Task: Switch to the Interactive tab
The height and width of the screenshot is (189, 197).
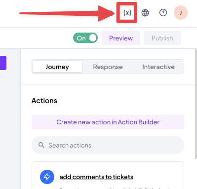Action: click(x=158, y=67)
